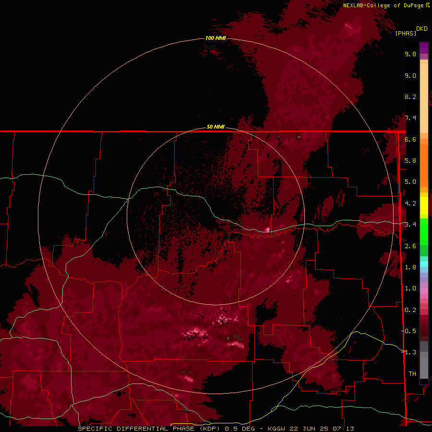Image resolution: width=432 pixels, height=432 pixels.
Task: Click the orange segment of the color bar
Action: pyautogui.click(x=424, y=165)
